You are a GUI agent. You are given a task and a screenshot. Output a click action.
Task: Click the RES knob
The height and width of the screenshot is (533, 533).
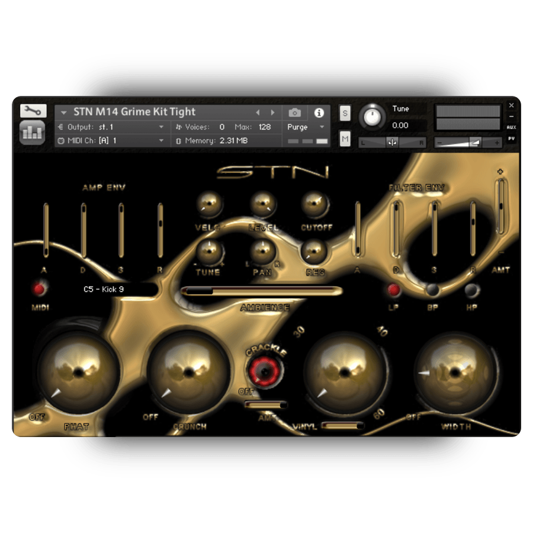[x=314, y=252]
